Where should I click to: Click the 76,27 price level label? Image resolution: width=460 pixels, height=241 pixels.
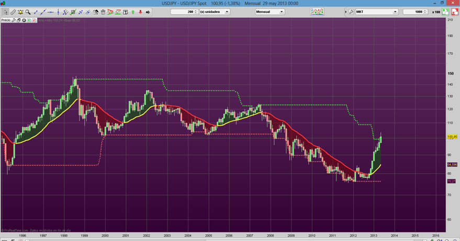point(451,182)
